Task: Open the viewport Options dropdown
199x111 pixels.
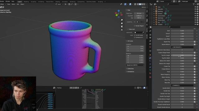Action: coord(144,7)
